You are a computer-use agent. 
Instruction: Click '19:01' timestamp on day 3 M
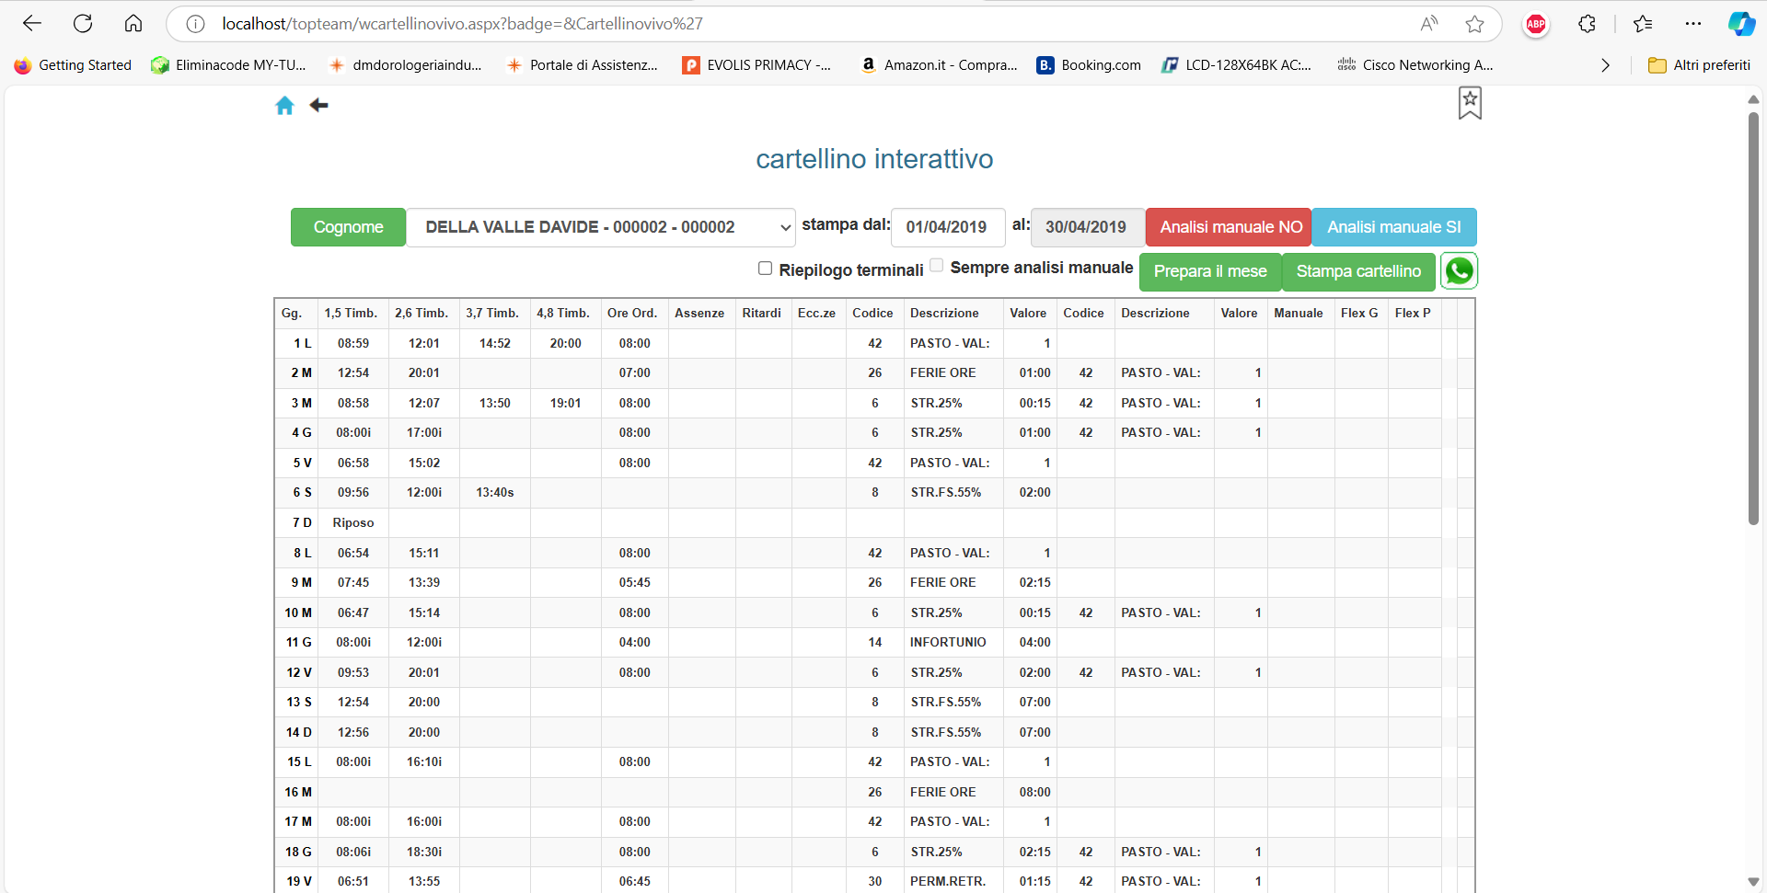566,404
